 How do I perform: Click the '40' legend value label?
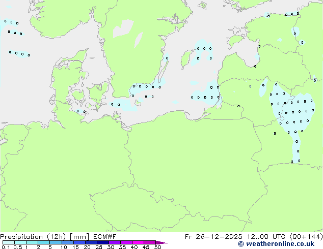(x=134, y=247)
